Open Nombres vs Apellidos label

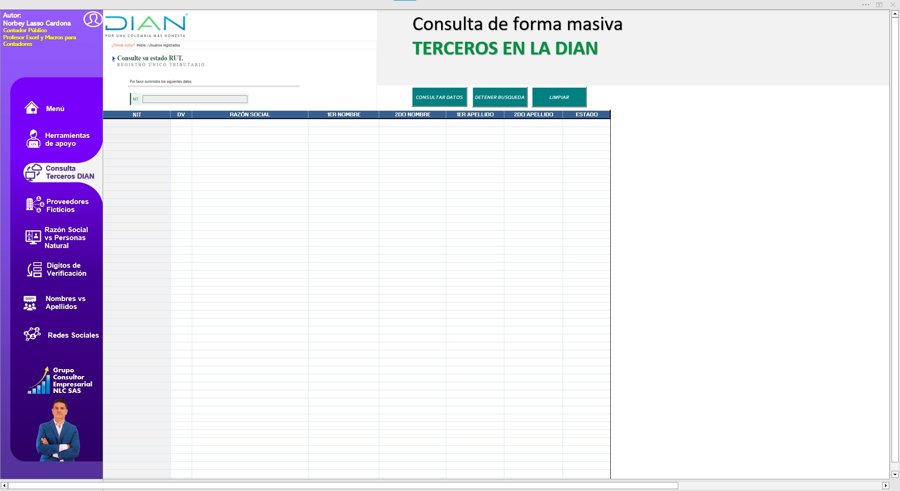(x=66, y=302)
